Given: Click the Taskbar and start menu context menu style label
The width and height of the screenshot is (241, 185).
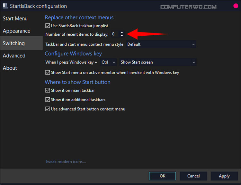Looking at the screenshot, I should tap(85, 44).
